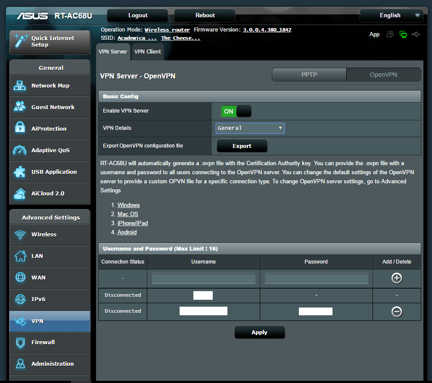The width and height of the screenshot is (432, 383).
Task: Click the Guest Network people icon
Action: [x=20, y=107]
